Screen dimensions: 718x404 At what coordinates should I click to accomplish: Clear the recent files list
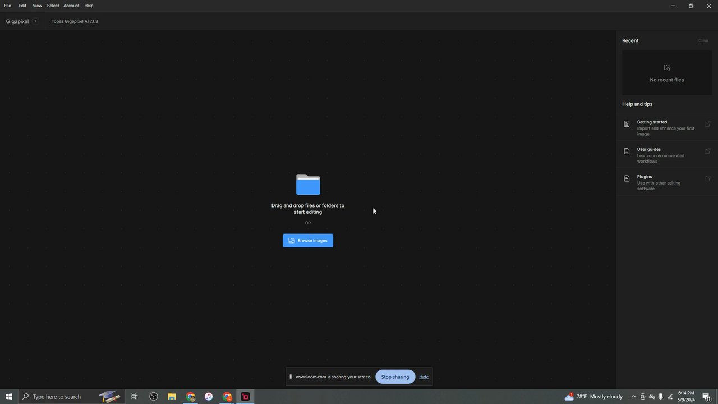[x=703, y=40]
